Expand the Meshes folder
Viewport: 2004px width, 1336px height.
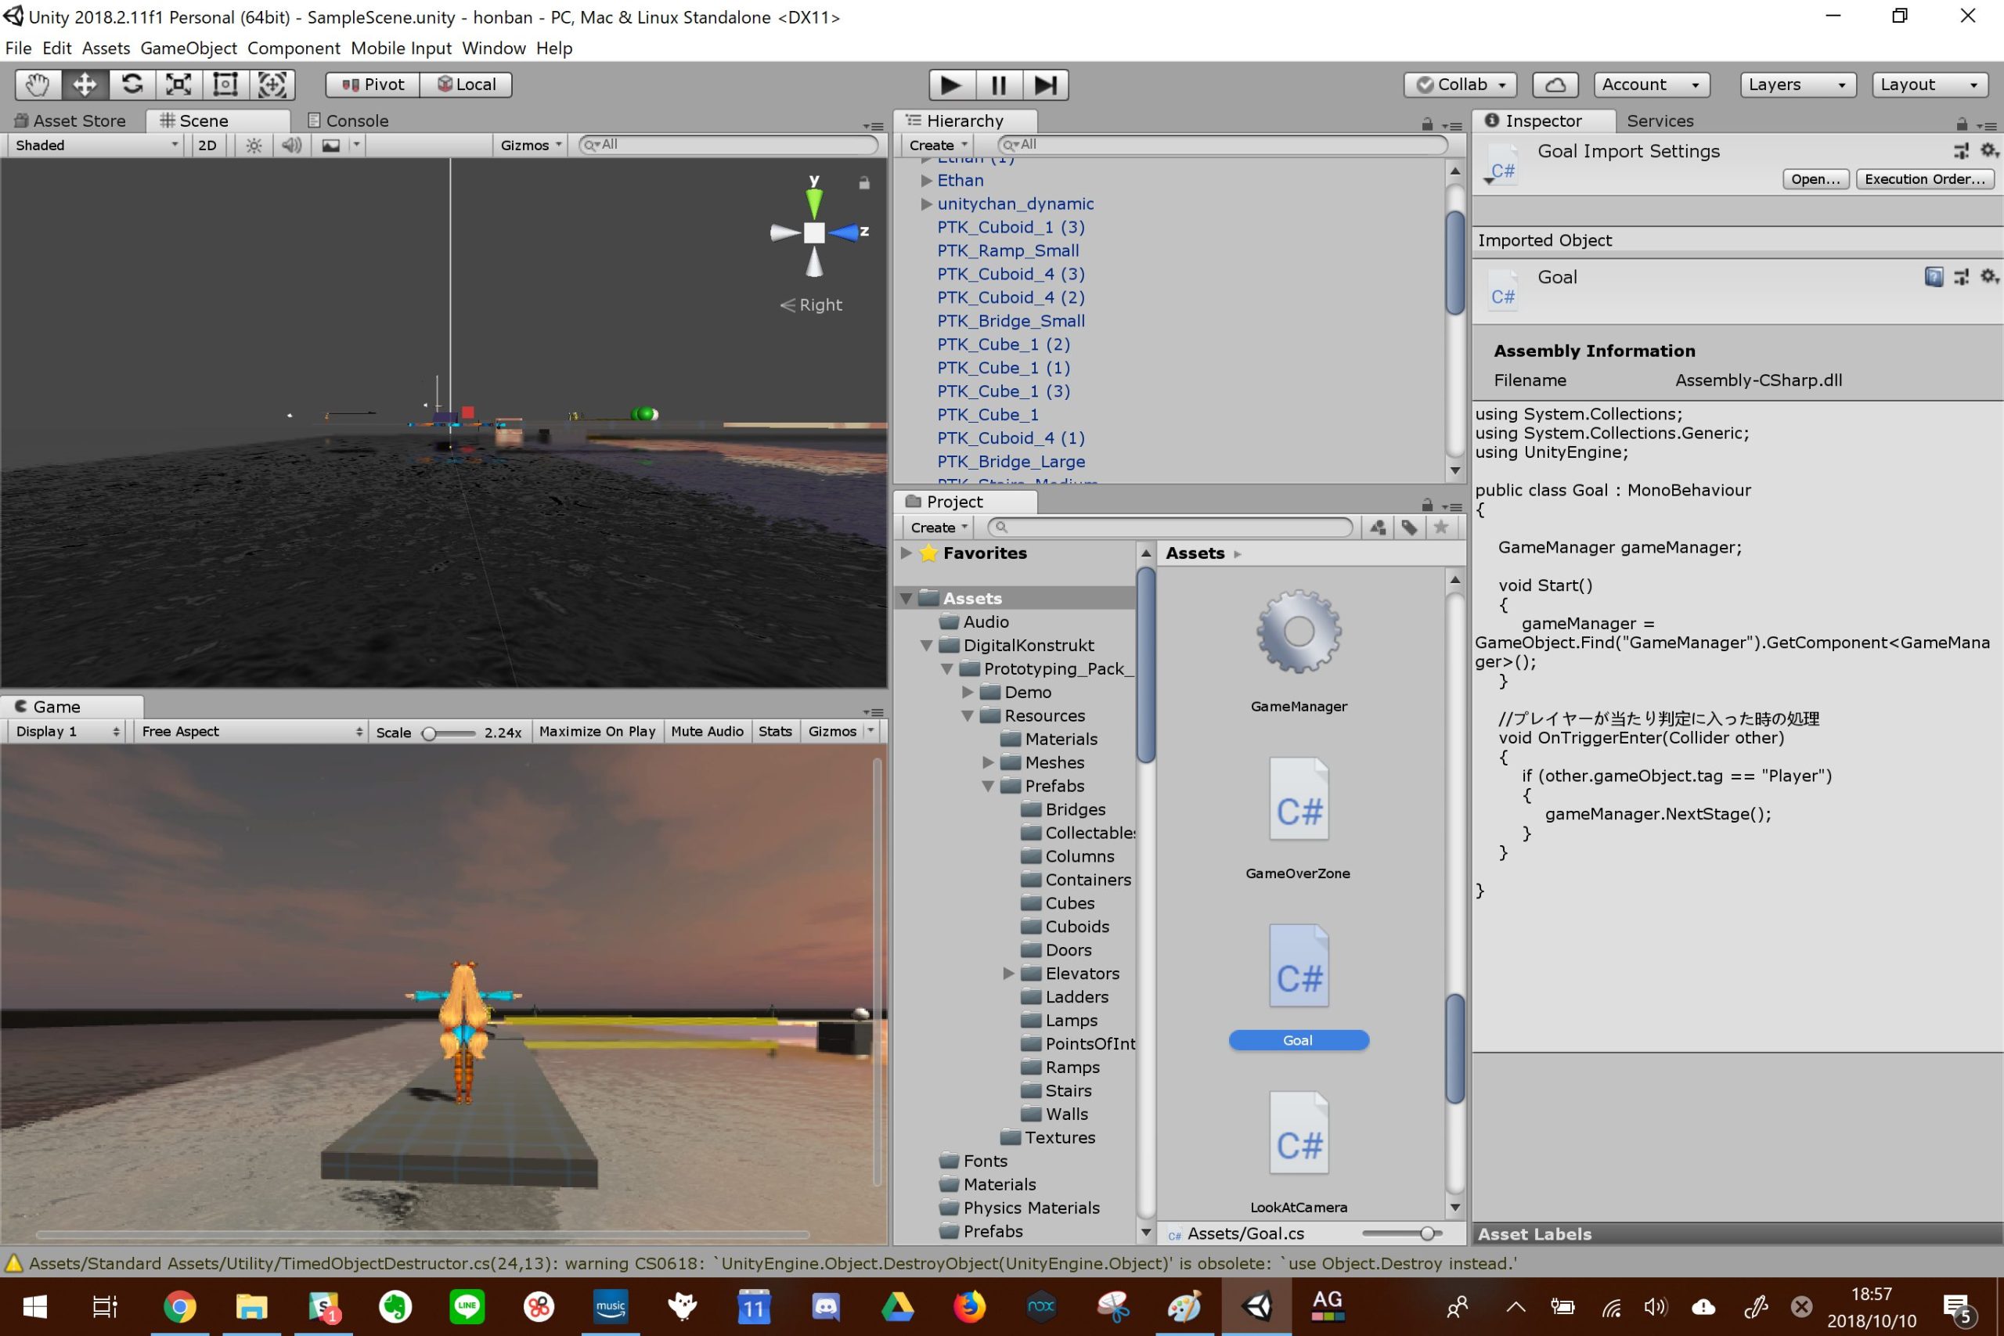(x=989, y=762)
